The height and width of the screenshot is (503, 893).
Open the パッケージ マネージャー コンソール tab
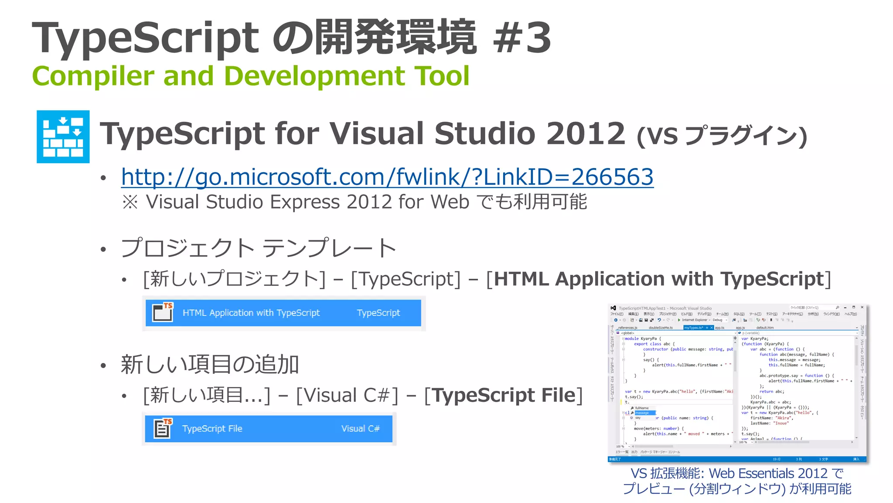(660, 452)
